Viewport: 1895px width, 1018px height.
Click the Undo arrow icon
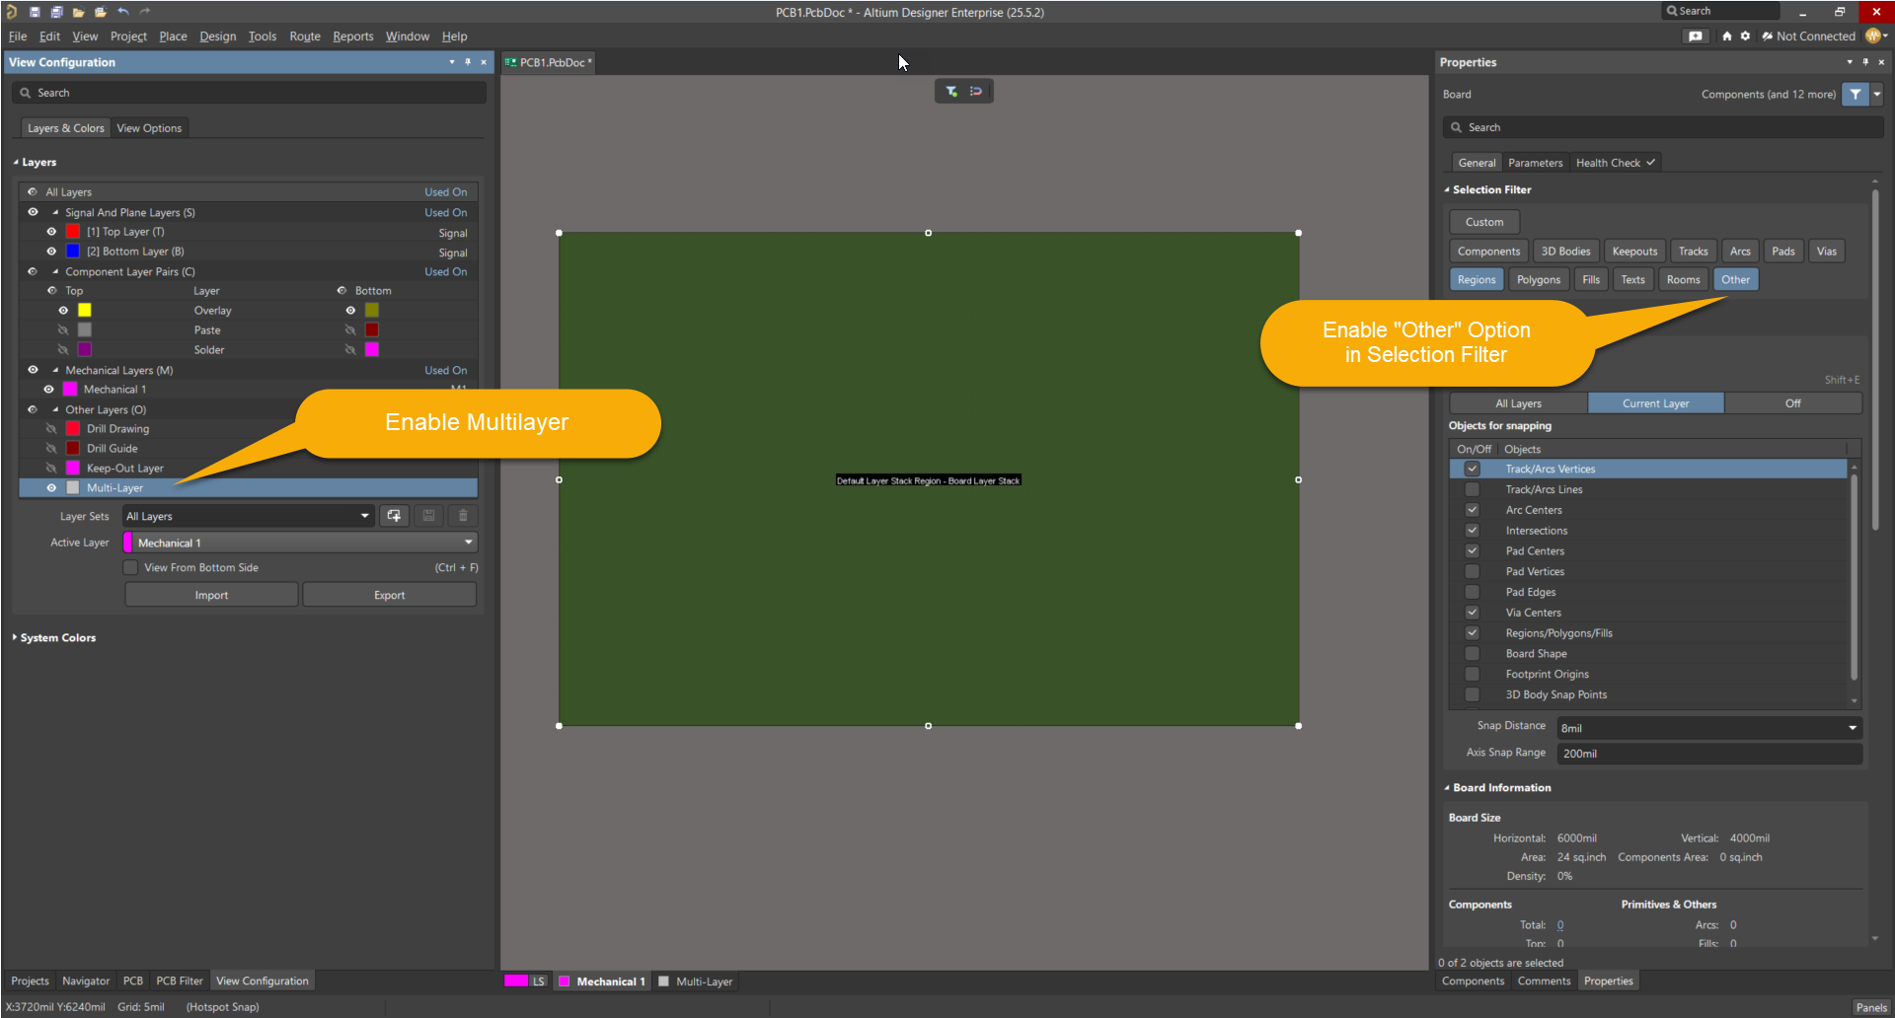[x=122, y=12]
